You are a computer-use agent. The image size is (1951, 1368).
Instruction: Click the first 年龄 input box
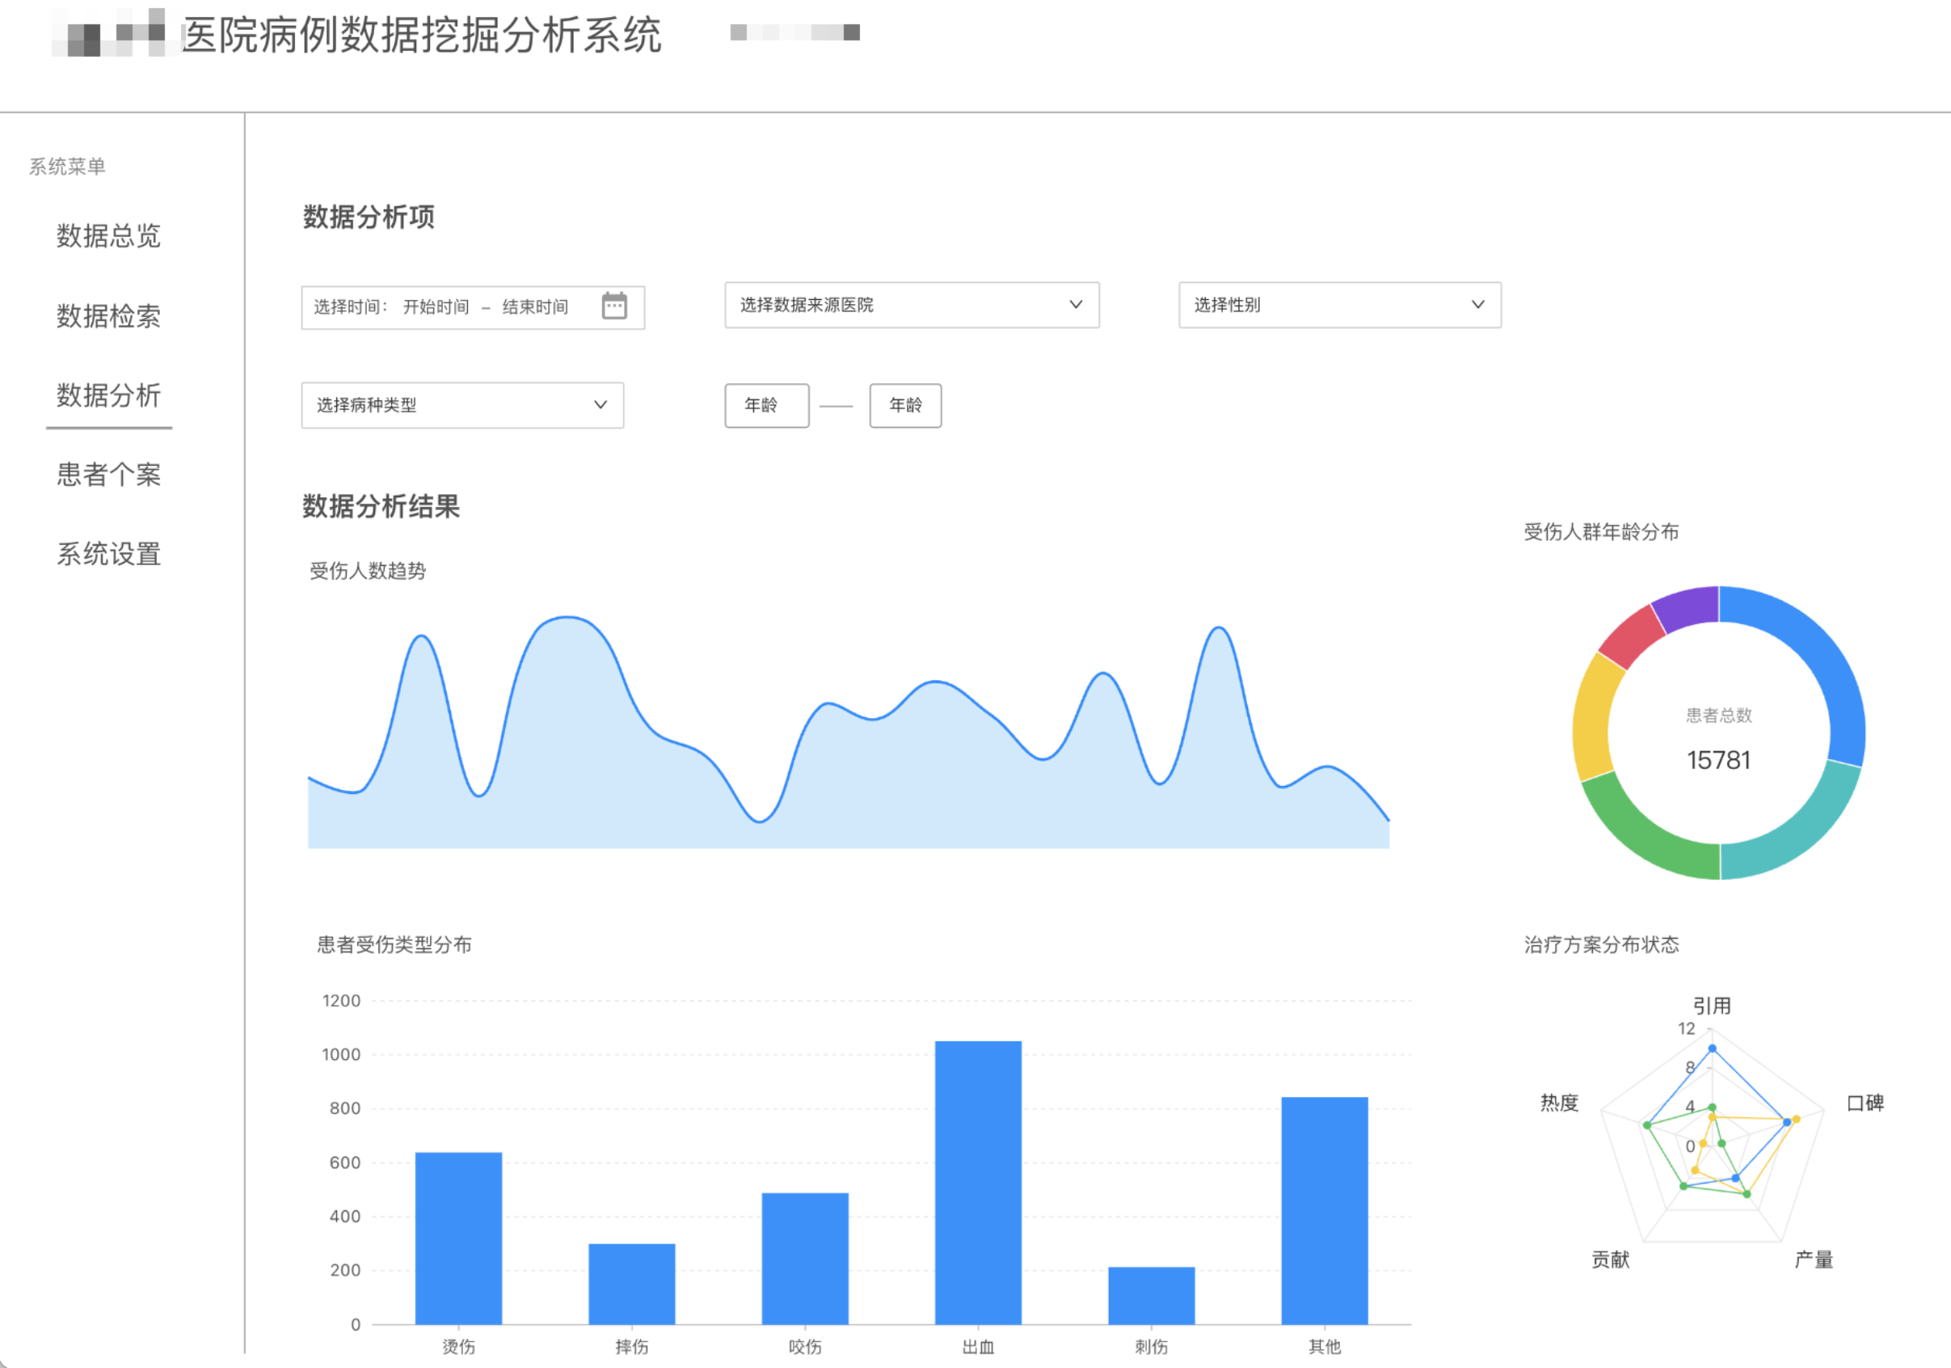(x=765, y=406)
